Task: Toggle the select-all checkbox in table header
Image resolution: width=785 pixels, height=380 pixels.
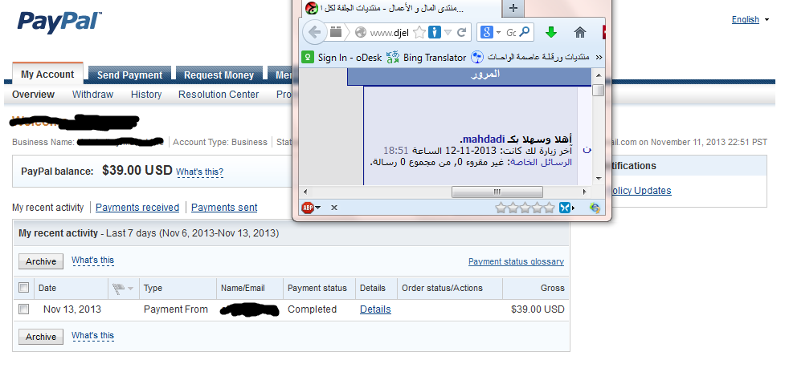Action: pos(23,287)
